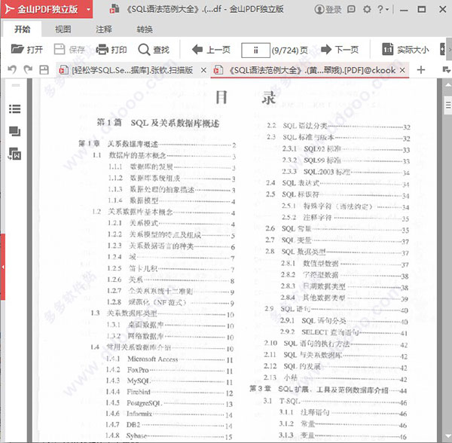The width and height of the screenshot is (452, 443).
Task: Minimize the 金山PDF window
Action: click(x=404, y=10)
